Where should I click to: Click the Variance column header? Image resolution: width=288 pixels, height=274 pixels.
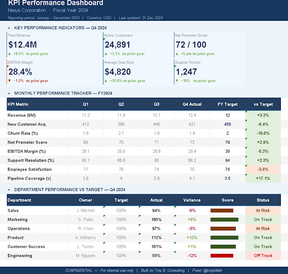click(192, 200)
